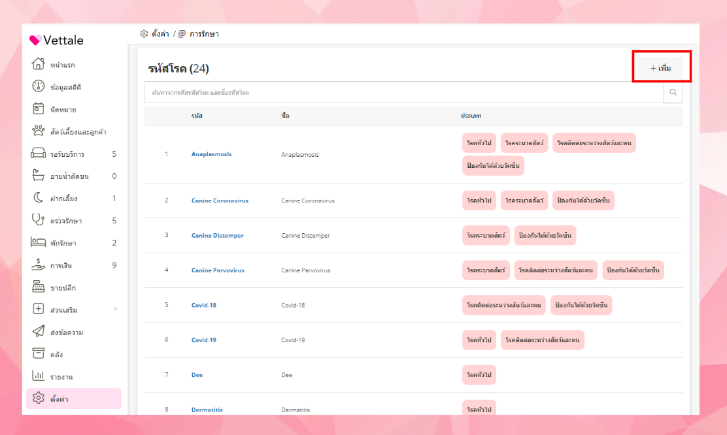Screen dimensions: 727x435
Task: Open the Dee code link
Action: [x=197, y=375]
